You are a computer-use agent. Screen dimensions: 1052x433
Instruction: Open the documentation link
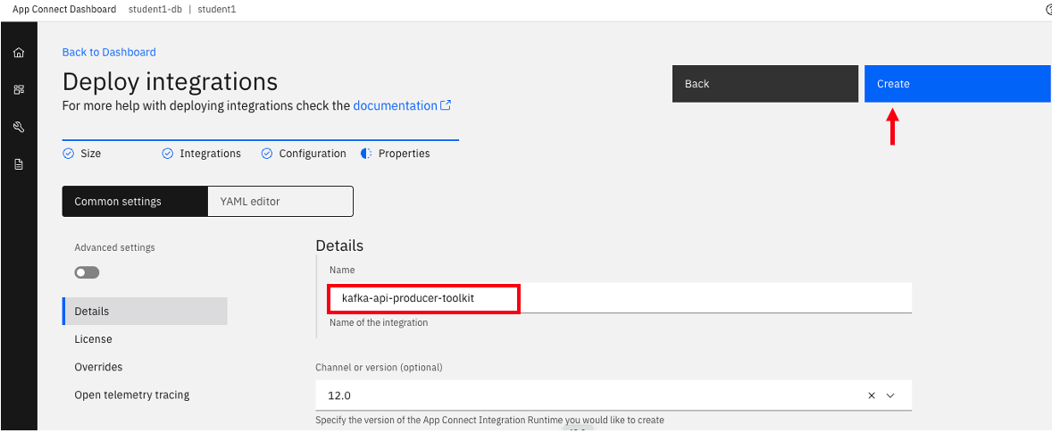[x=395, y=105]
